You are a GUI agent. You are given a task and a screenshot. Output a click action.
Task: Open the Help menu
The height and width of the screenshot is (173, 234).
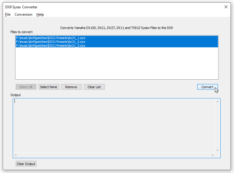point(40,14)
